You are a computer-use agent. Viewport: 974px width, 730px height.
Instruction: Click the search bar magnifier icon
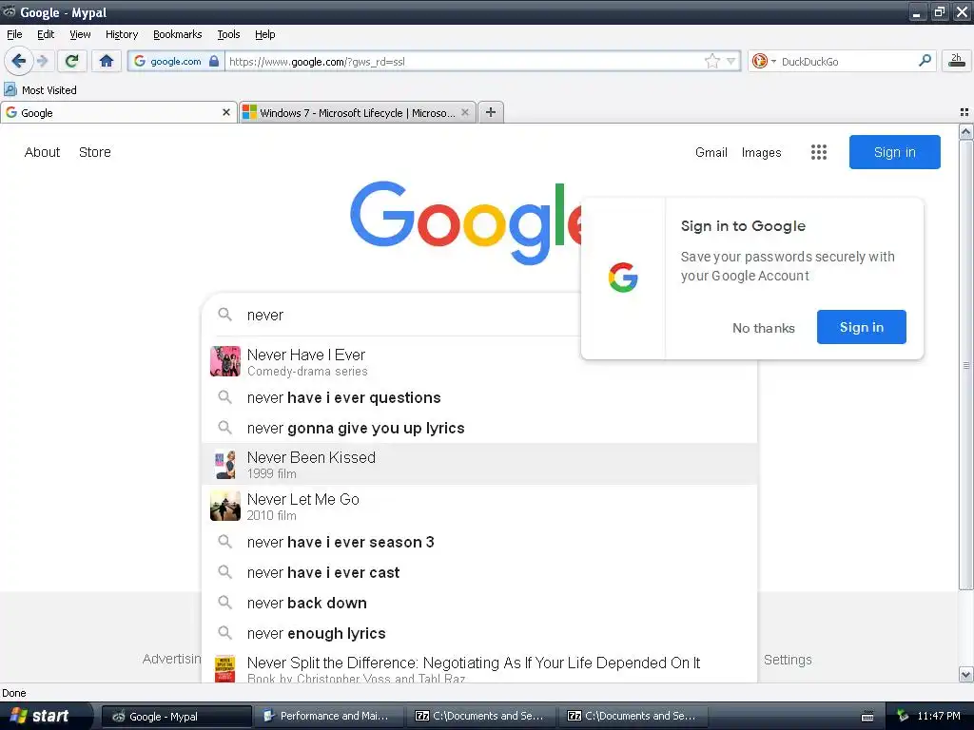point(925,61)
